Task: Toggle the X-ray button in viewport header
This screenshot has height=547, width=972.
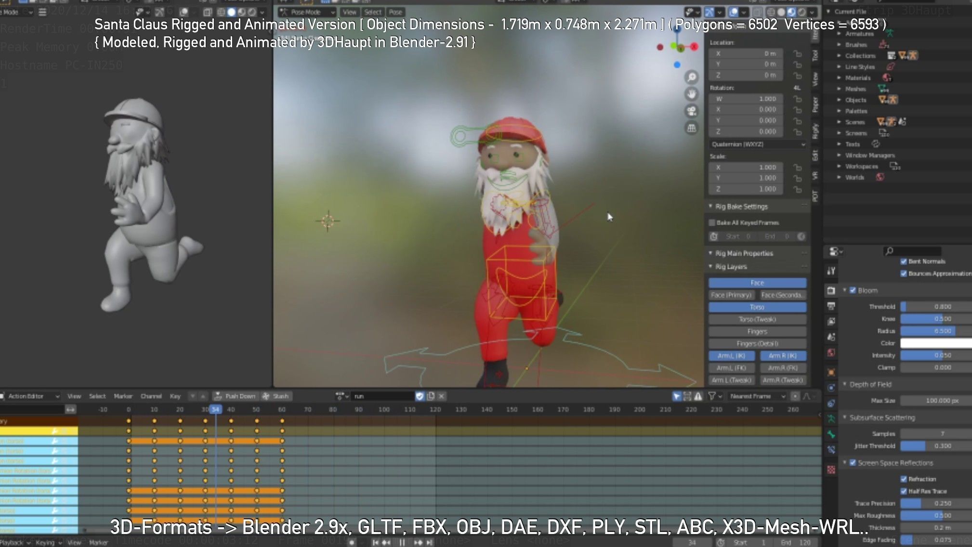Action: point(757,12)
